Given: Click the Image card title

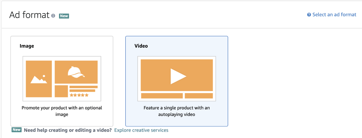Looking at the screenshot, I should tap(27, 46).
